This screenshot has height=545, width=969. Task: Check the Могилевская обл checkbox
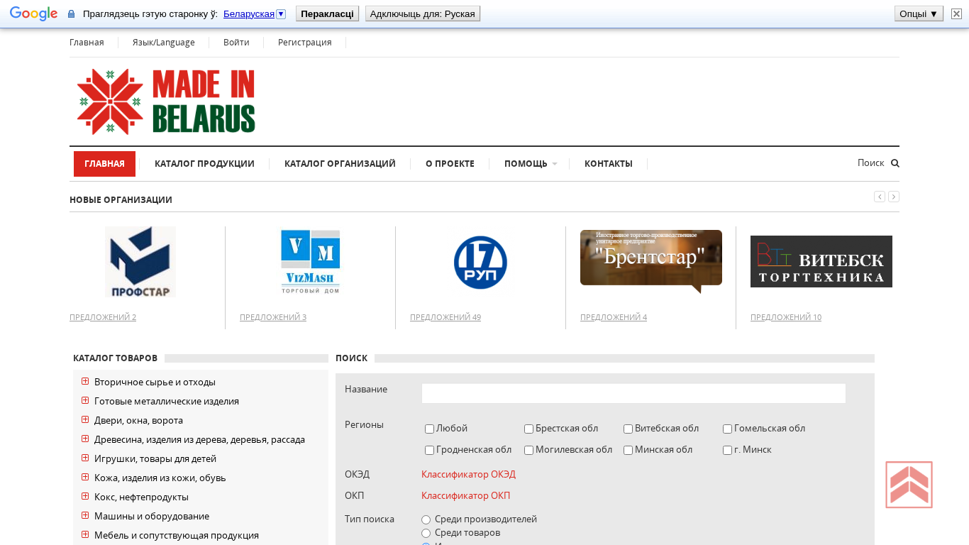tap(528, 450)
